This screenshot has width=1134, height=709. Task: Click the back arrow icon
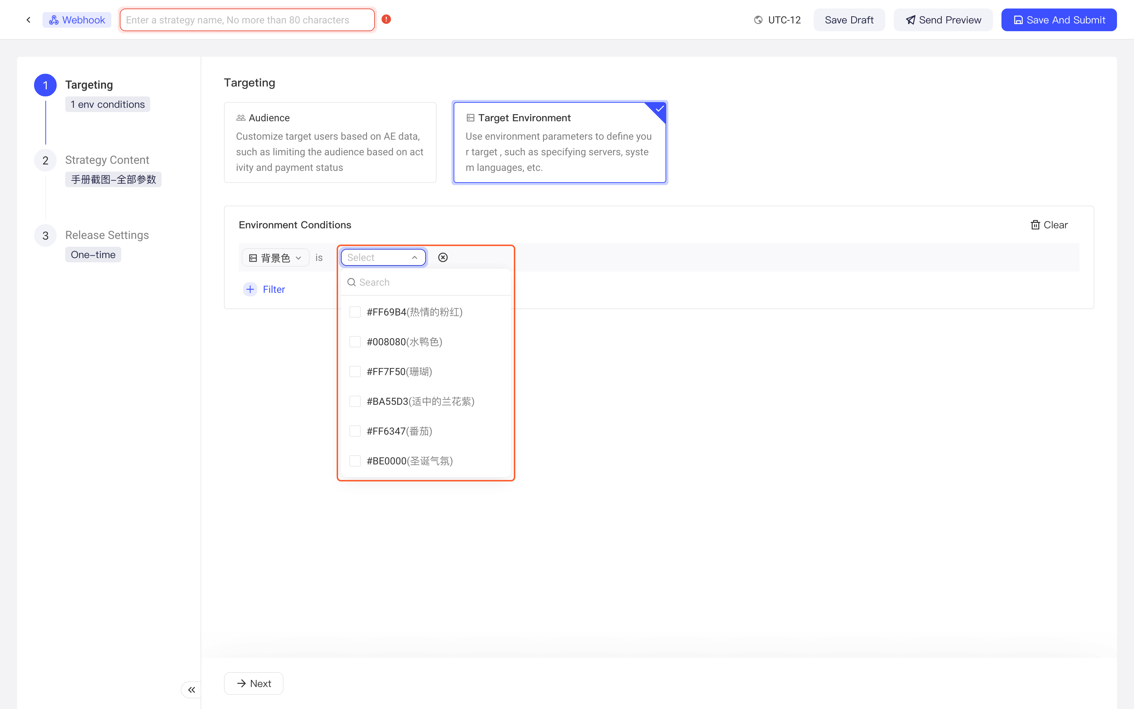29,20
